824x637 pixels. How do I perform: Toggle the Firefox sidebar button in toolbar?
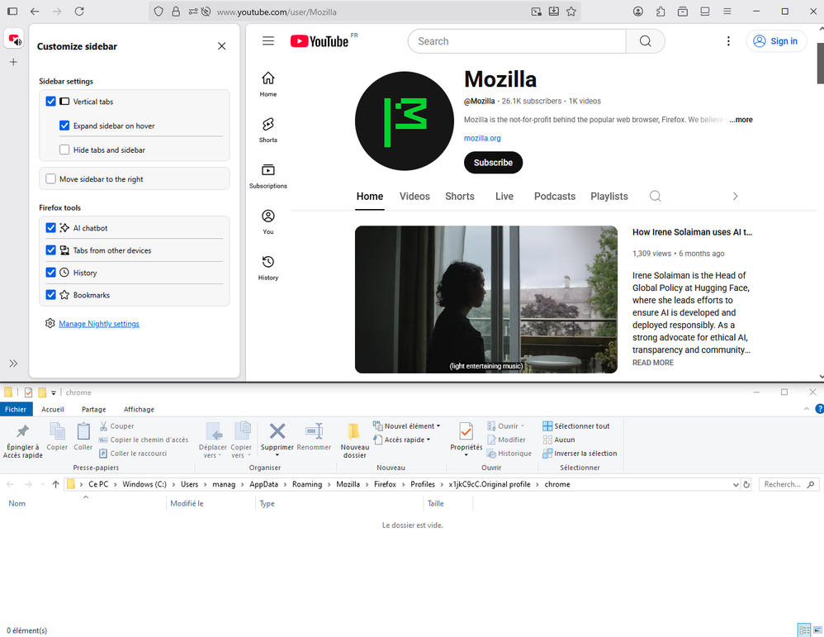(12, 11)
